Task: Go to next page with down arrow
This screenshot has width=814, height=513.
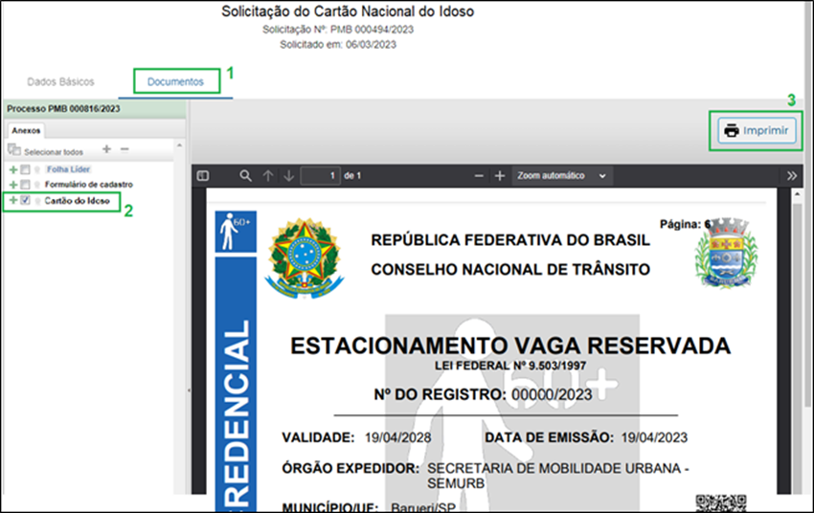Action: pyautogui.click(x=288, y=176)
